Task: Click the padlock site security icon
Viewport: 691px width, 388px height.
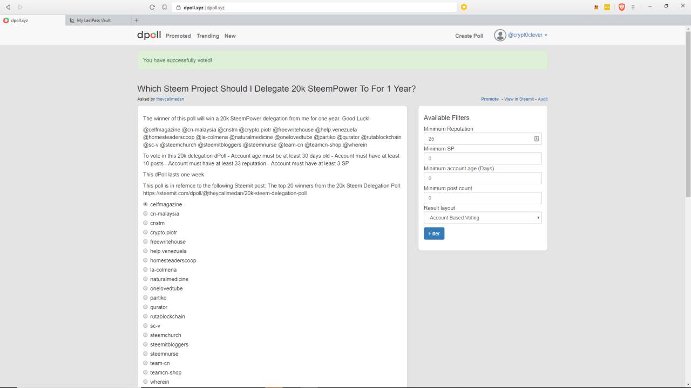Action: pos(178,8)
